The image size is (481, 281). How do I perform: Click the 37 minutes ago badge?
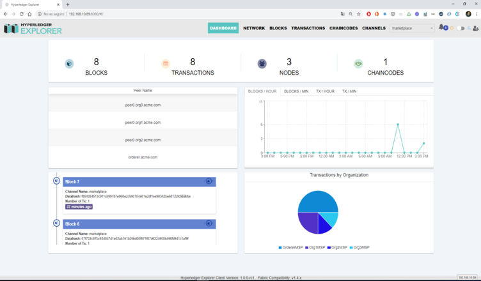[x=79, y=207]
